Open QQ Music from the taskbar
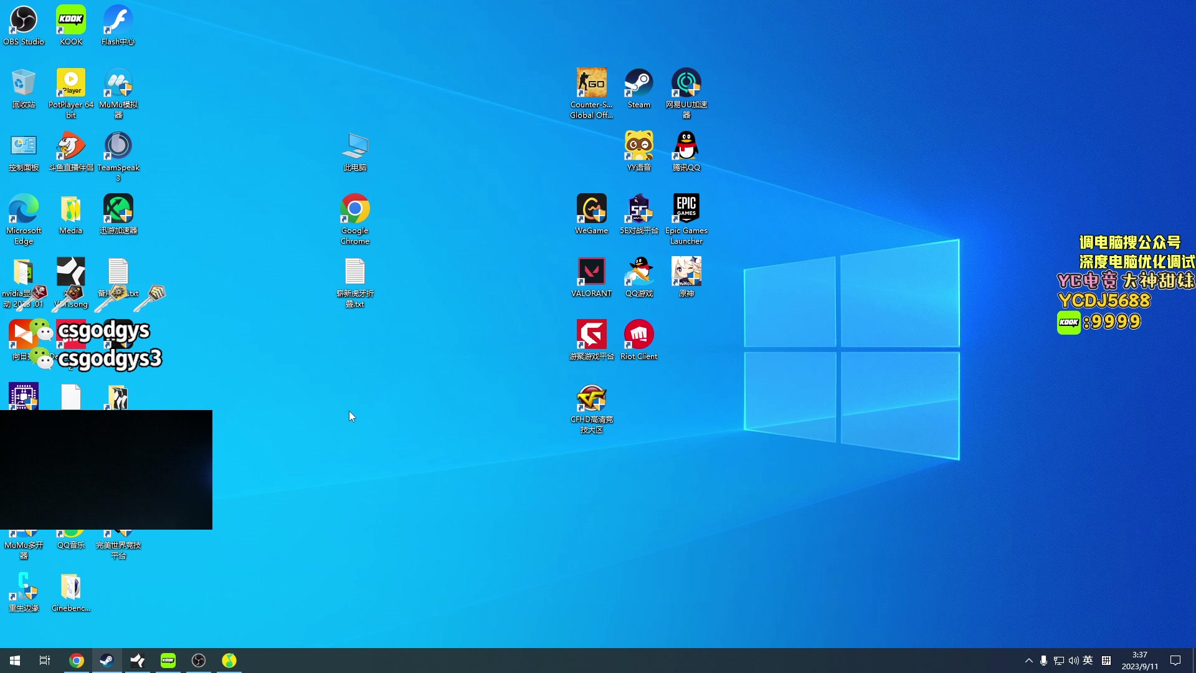Image resolution: width=1196 pixels, height=673 pixels. 229,661
